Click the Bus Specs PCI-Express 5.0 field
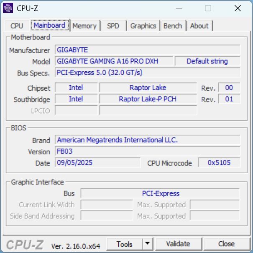The width and height of the screenshot is (253, 253). [x=148, y=73]
